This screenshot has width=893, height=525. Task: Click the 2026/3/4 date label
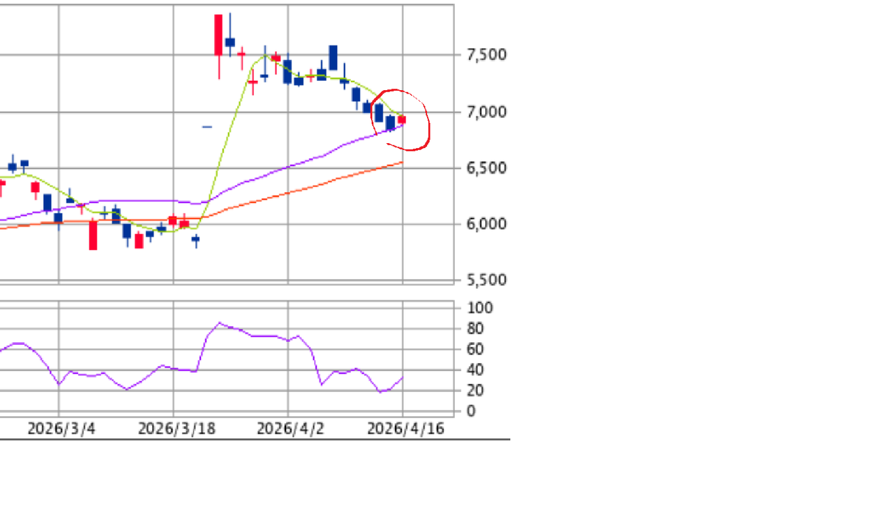coord(61,428)
